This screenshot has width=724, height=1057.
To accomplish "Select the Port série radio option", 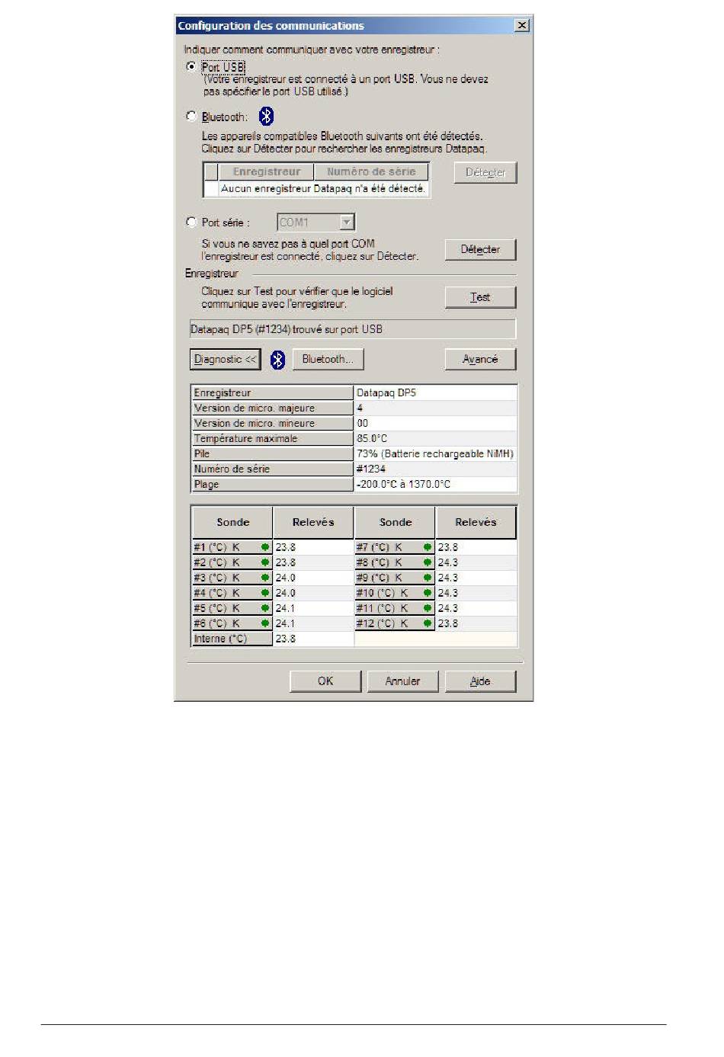I will [191, 222].
